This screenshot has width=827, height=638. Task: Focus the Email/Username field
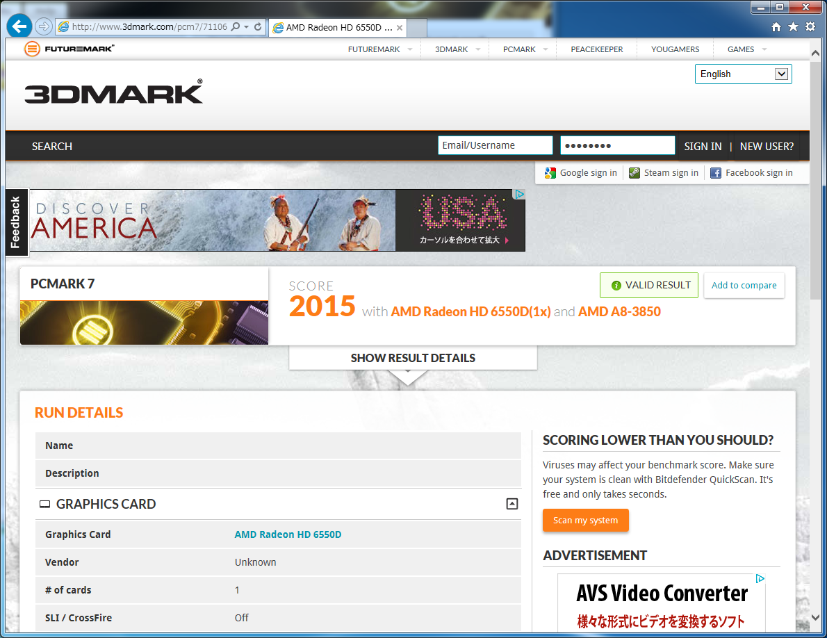[496, 145]
